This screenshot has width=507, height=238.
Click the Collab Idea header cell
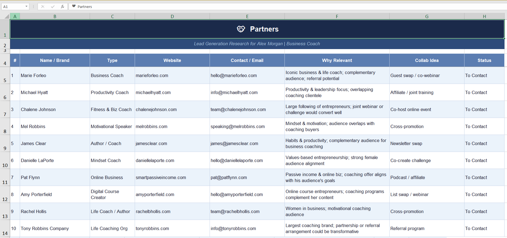tap(427, 60)
